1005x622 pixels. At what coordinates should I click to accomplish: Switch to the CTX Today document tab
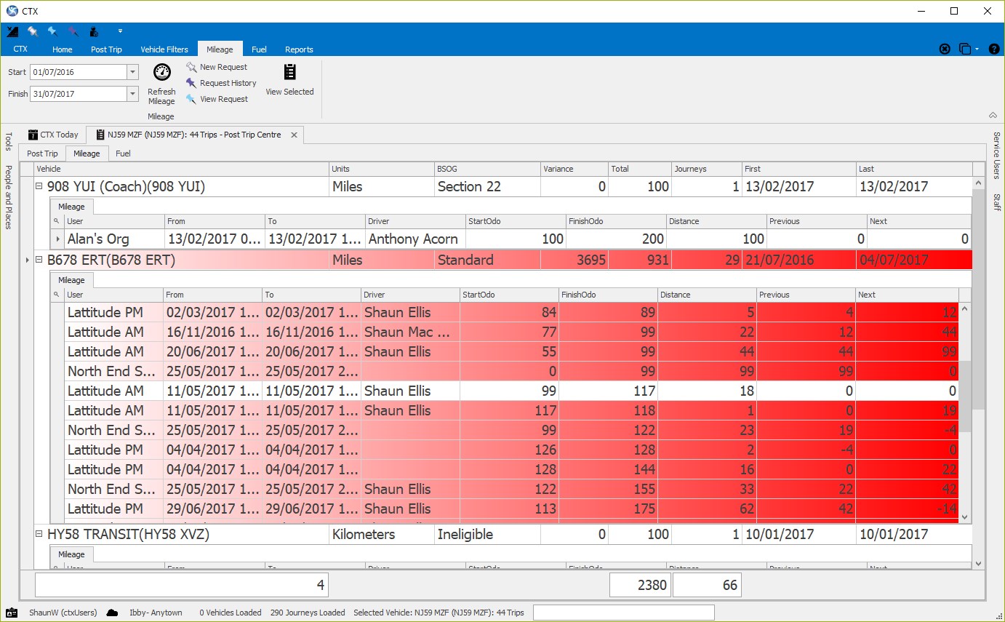pos(53,135)
